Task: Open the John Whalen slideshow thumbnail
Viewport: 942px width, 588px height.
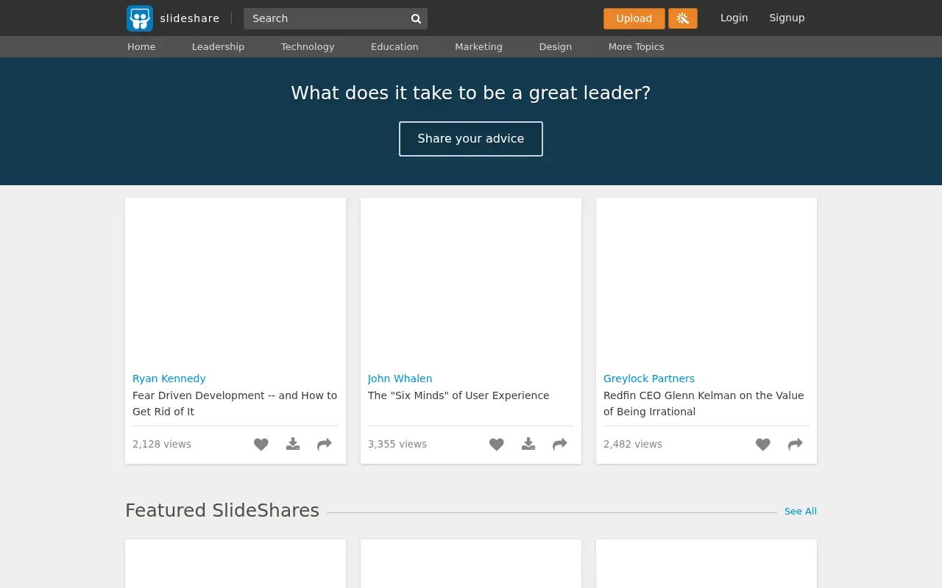Action: (471, 281)
